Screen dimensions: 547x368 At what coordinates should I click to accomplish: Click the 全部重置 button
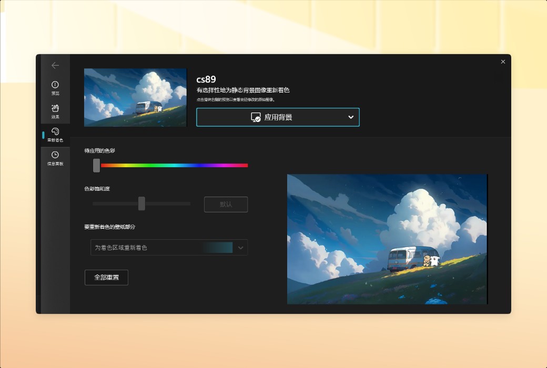[x=106, y=277]
